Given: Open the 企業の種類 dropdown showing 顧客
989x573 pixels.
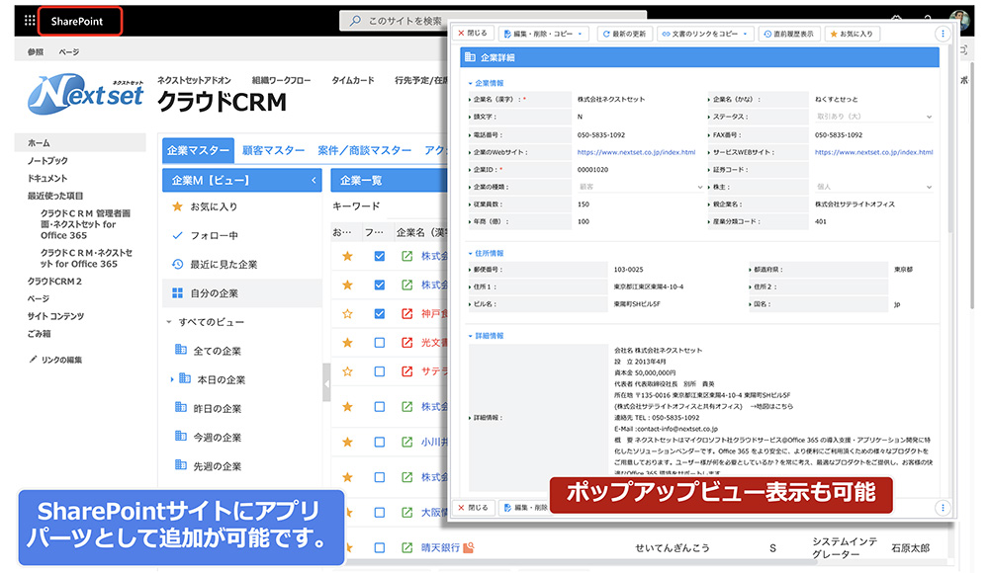Looking at the screenshot, I should point(640,188).
